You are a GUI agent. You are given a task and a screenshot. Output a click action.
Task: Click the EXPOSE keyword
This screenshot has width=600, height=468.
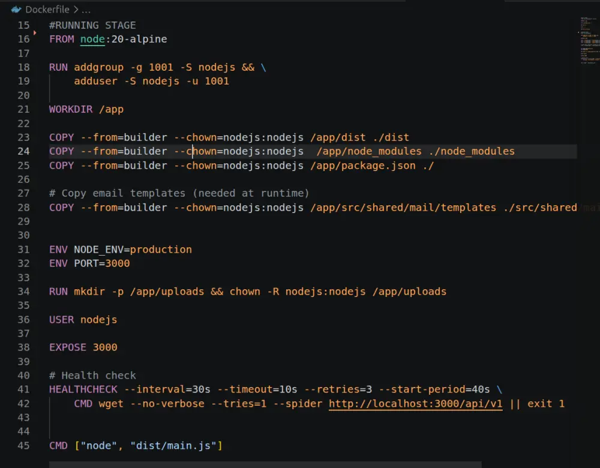pyautogui.click(x=68, y=347)
